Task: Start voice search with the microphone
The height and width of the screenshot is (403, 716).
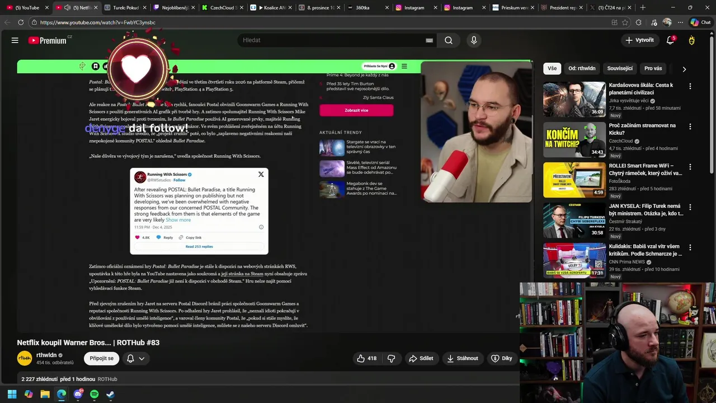Action: 474,40
